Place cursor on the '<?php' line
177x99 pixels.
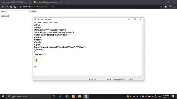pos(37,45)
